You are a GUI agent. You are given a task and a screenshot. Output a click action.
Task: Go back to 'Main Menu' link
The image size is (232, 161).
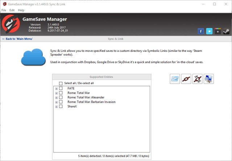point(17,38)
